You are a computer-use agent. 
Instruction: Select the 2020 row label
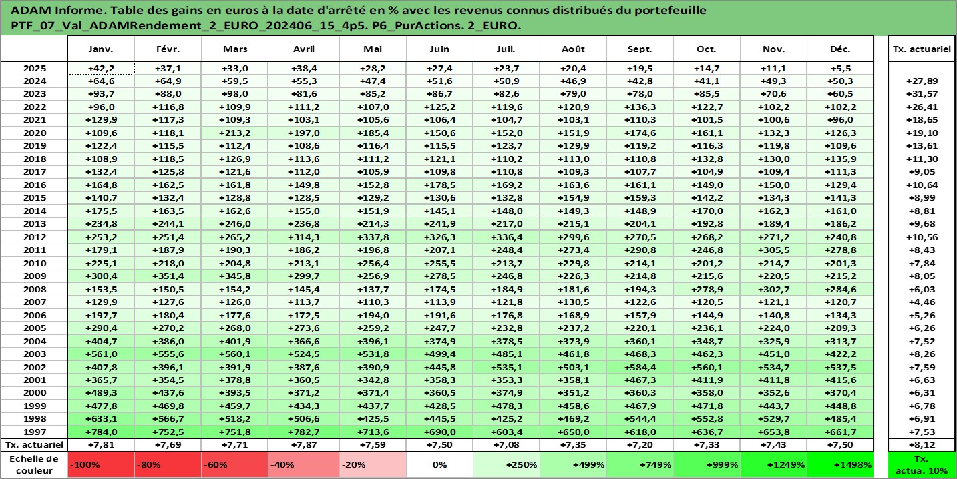34,132
